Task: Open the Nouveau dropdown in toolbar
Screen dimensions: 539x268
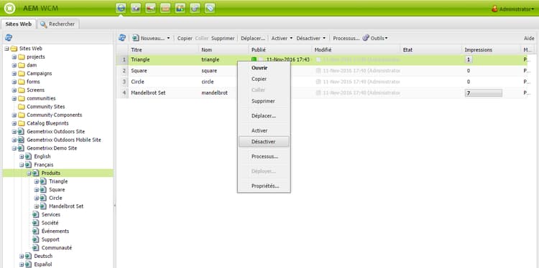Action: click(152, 38)
